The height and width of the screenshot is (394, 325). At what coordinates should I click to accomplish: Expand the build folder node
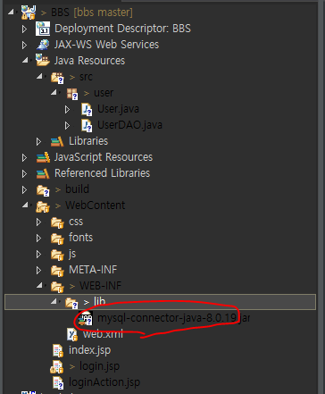[24, 189]
